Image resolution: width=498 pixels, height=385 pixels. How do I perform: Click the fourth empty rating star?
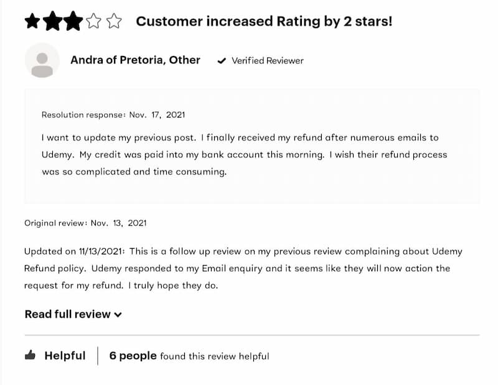coord(93,21)
